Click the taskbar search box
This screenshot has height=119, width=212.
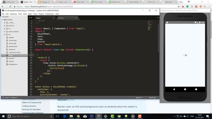tap(30, 116)
